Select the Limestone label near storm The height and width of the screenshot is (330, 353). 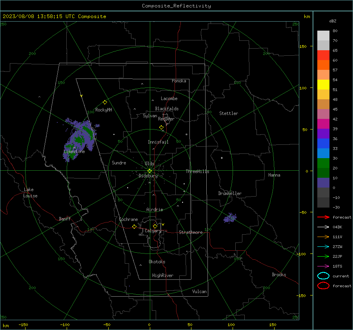tap(74, 151)
